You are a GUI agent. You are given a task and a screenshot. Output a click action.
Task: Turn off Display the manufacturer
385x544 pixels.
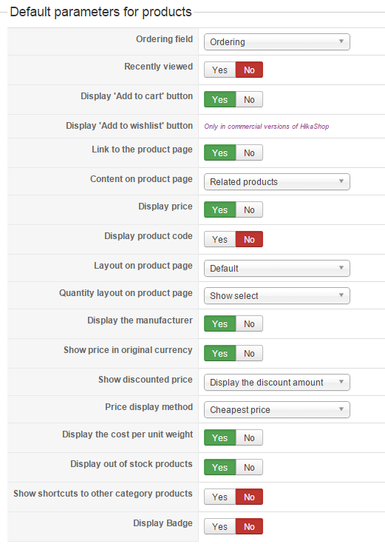(249, 323)
